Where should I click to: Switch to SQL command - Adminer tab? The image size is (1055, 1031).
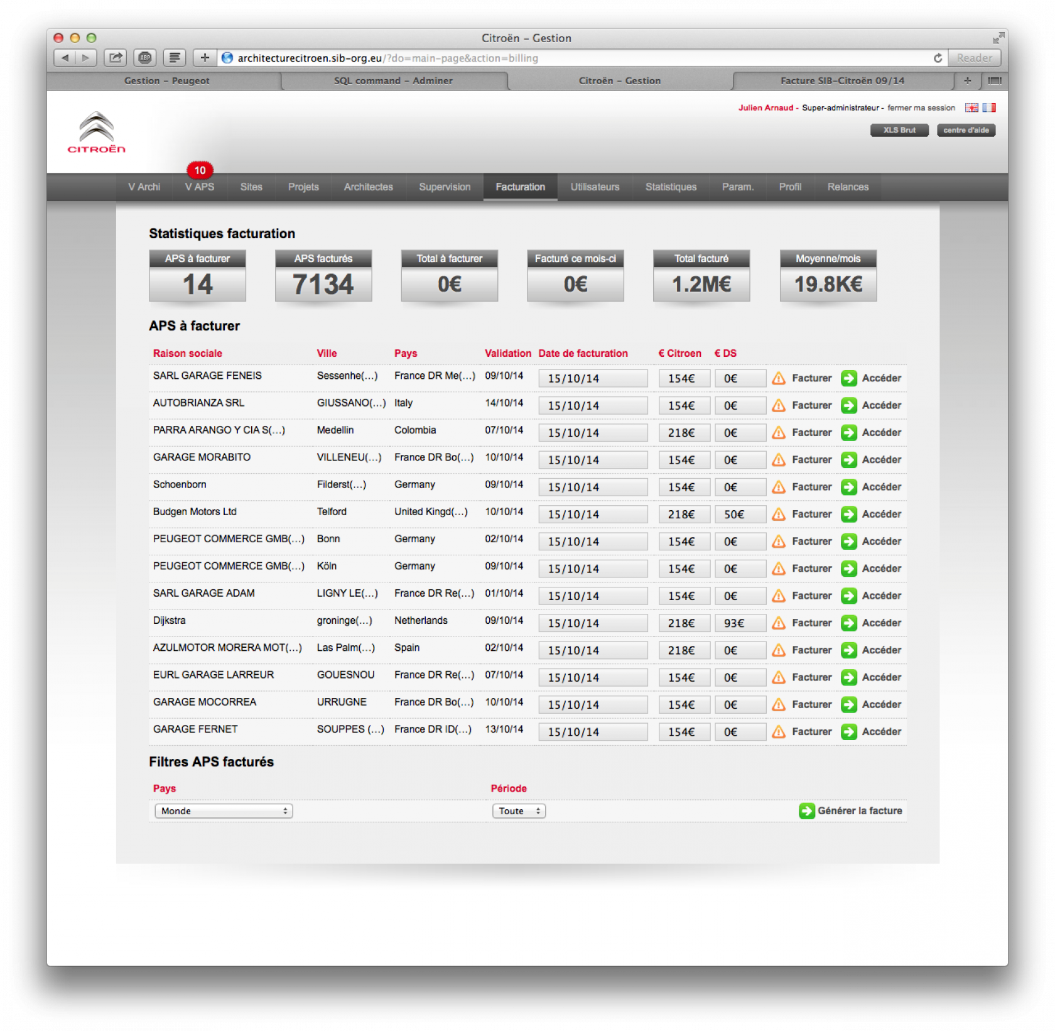(393, 80)
